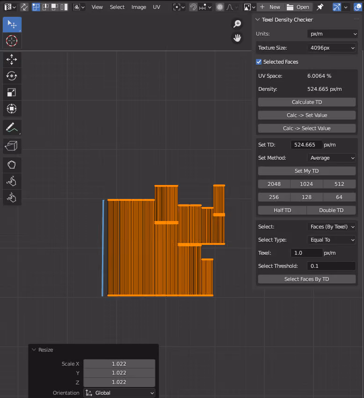Click the Open image button

coord(298,7)
